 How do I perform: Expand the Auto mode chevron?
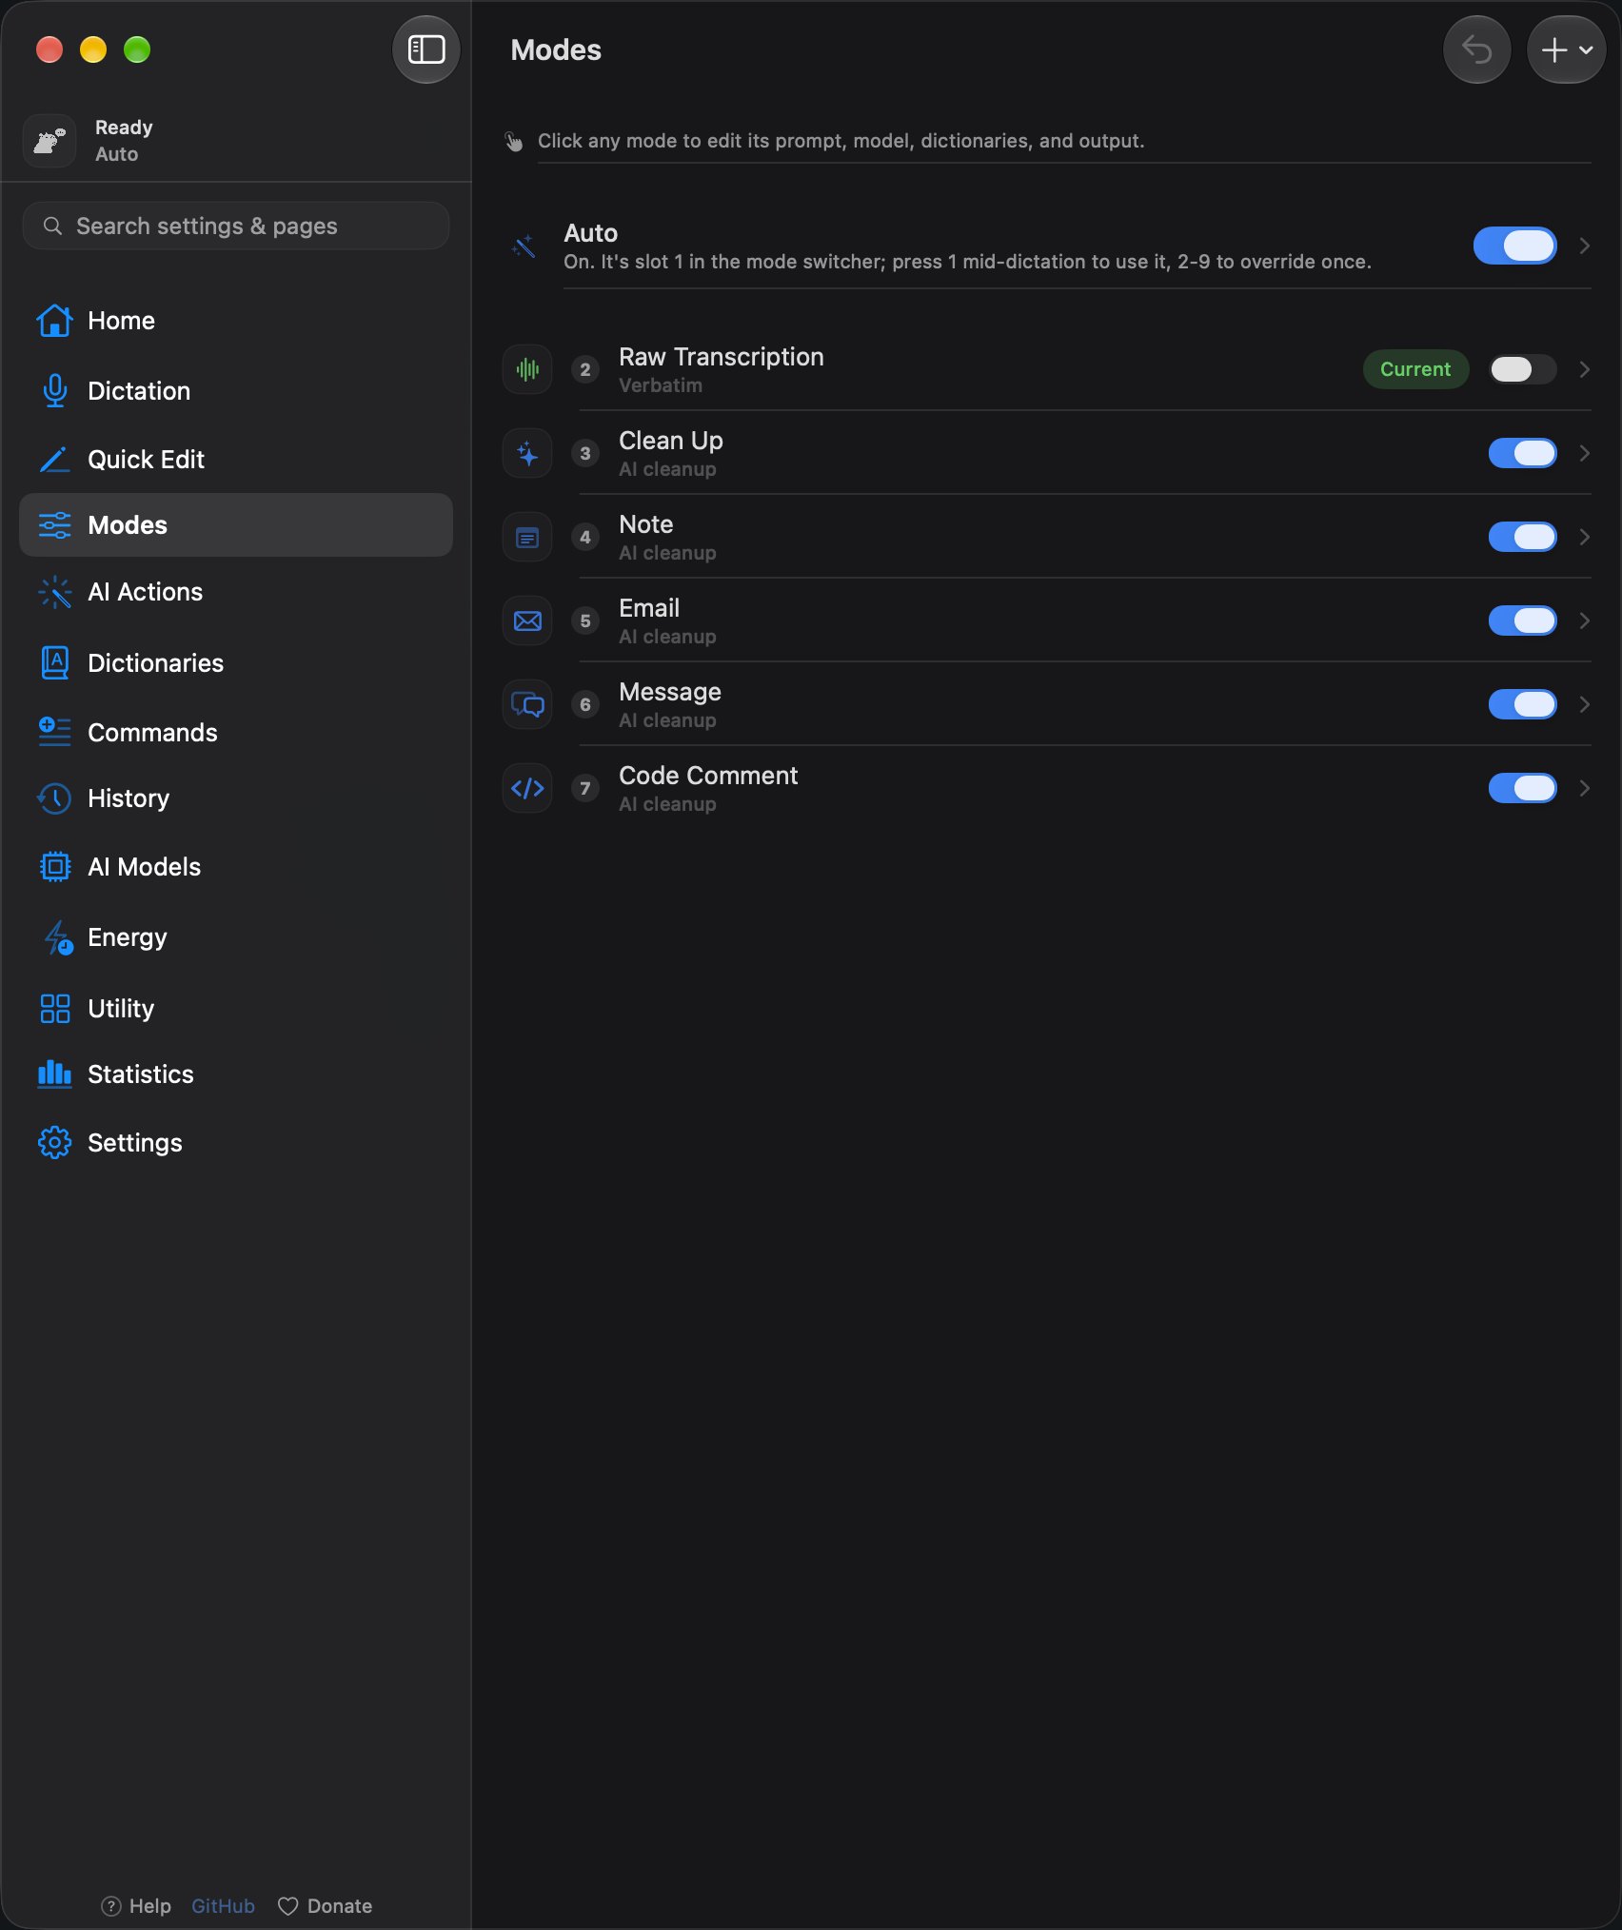1585,246
